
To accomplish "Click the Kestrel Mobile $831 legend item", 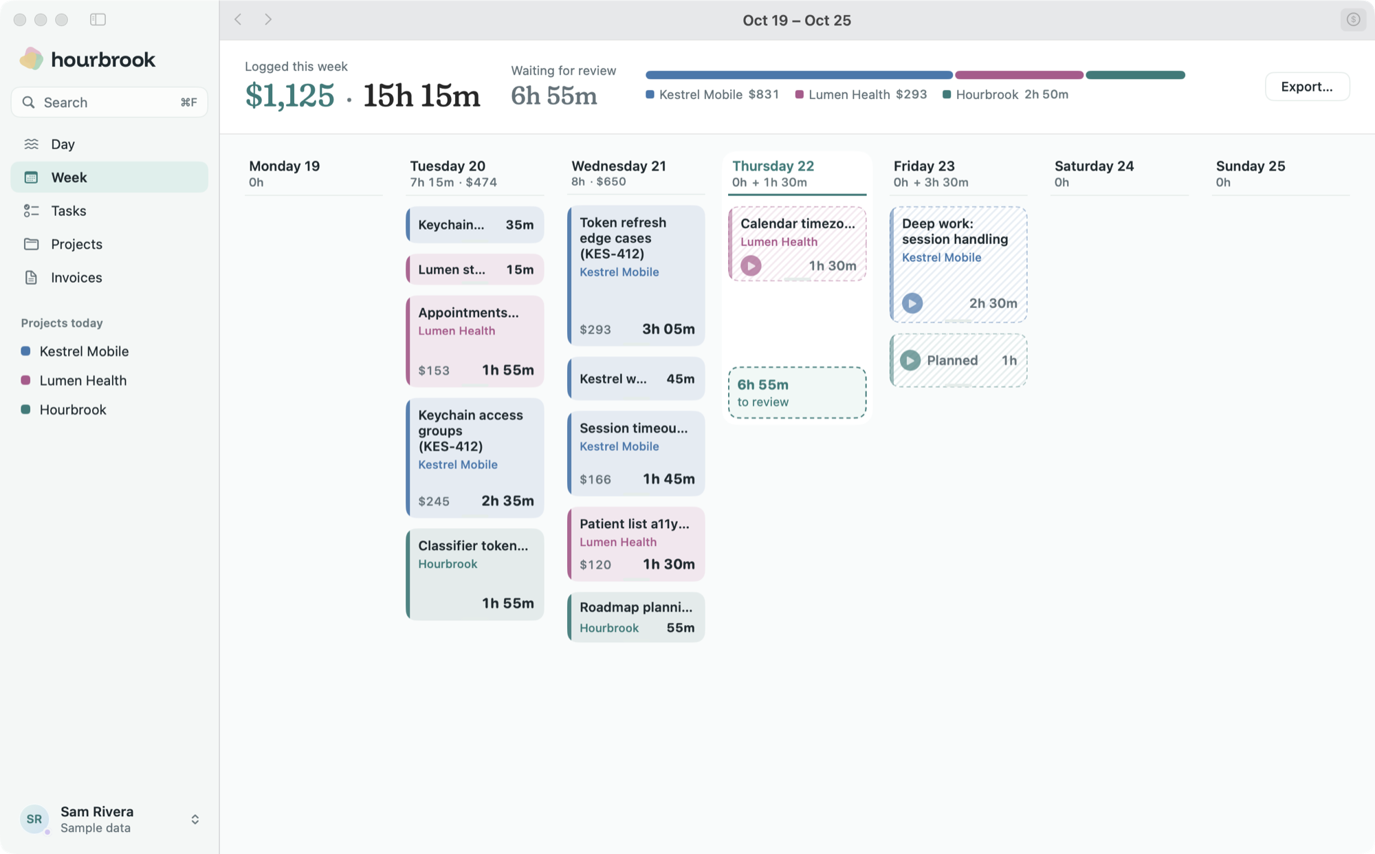I will (712, 94).
